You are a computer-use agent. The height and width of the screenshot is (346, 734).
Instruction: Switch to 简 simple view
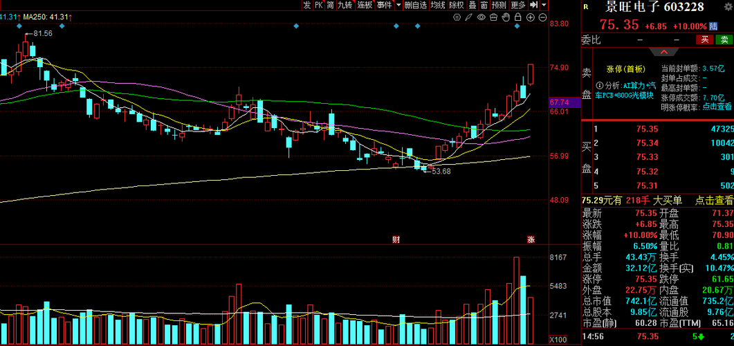[331, 5]
